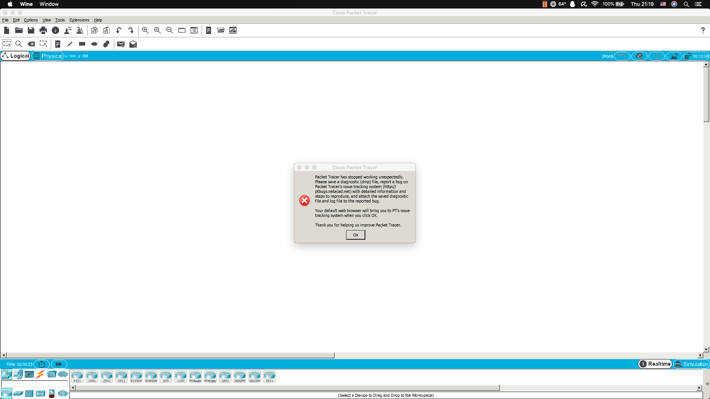Open the Tools menu

(x=60, y=20)
